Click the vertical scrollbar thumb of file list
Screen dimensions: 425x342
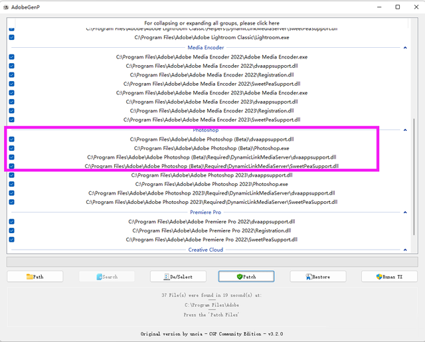[x=414, y=177]
